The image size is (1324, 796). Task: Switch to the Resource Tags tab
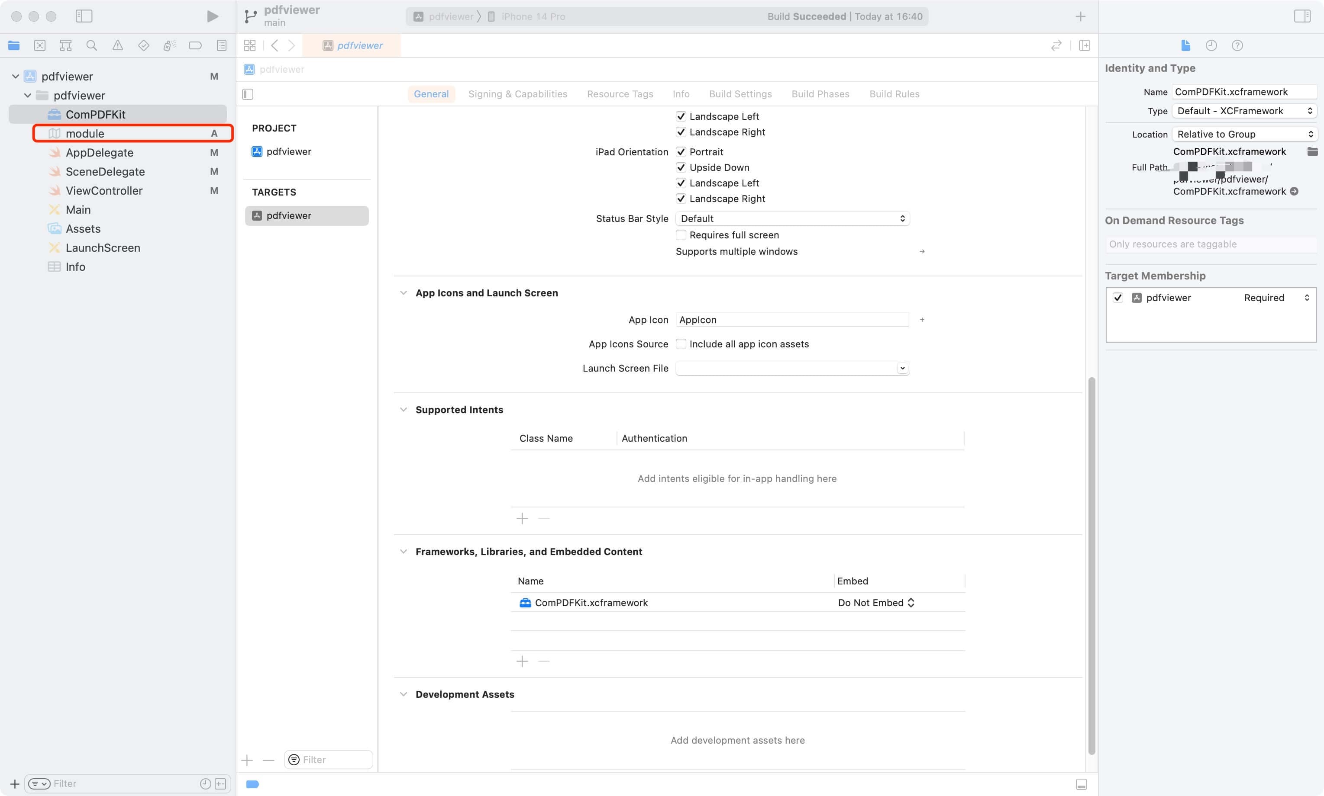click(620, 94)
